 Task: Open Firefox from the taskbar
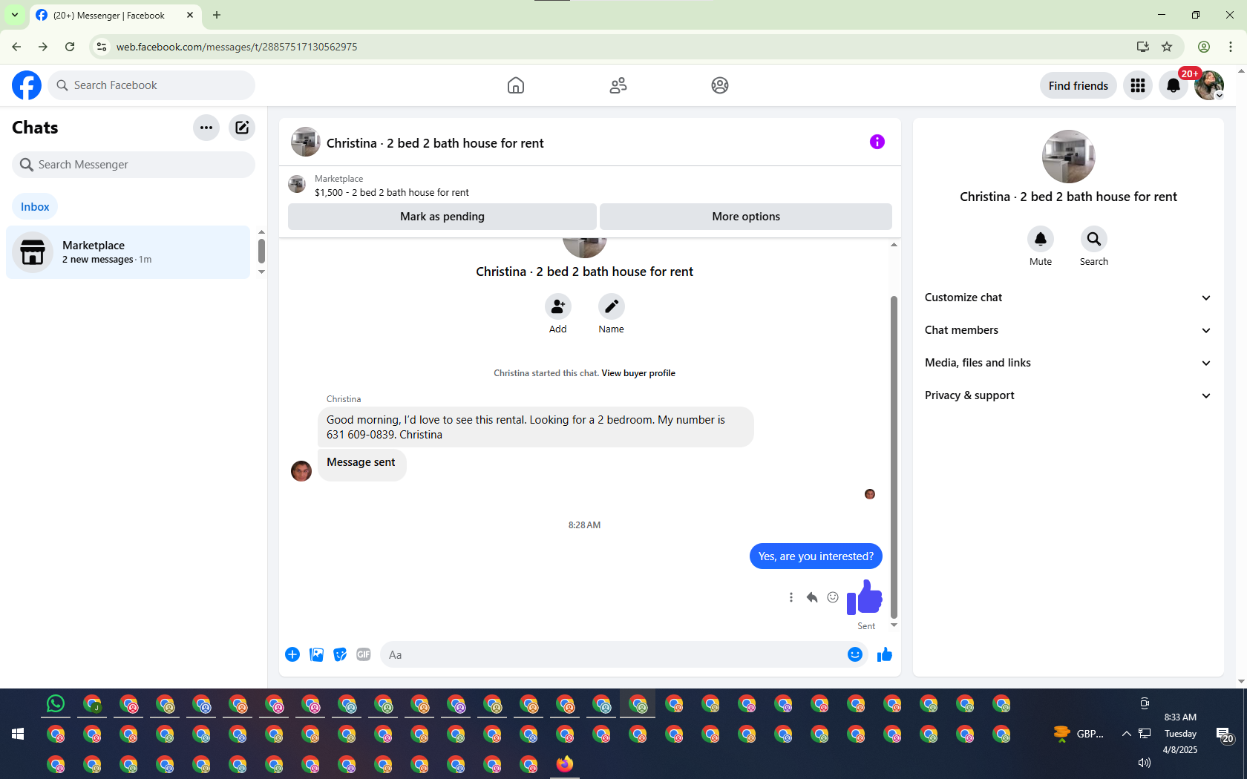(x=565, y=763)
